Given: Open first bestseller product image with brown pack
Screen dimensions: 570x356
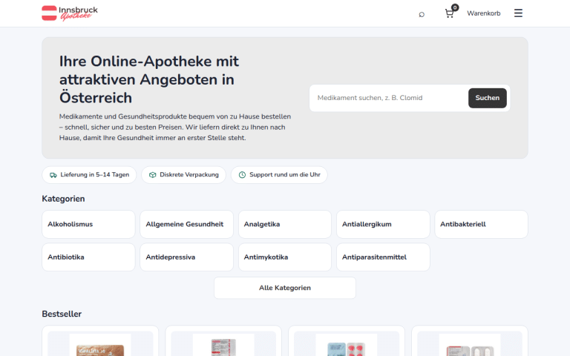Looking at the screenshot, I should [100, 345].
